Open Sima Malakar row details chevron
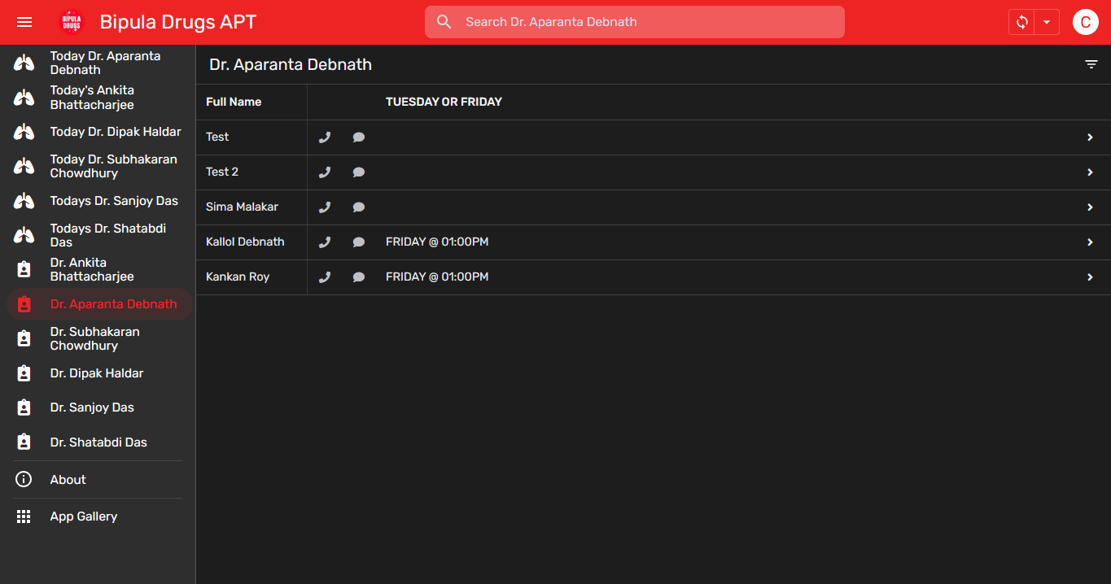Image resolution: width=1111 pixels, height=584 pixels. pyautogui.click(x=1090, y=207)
